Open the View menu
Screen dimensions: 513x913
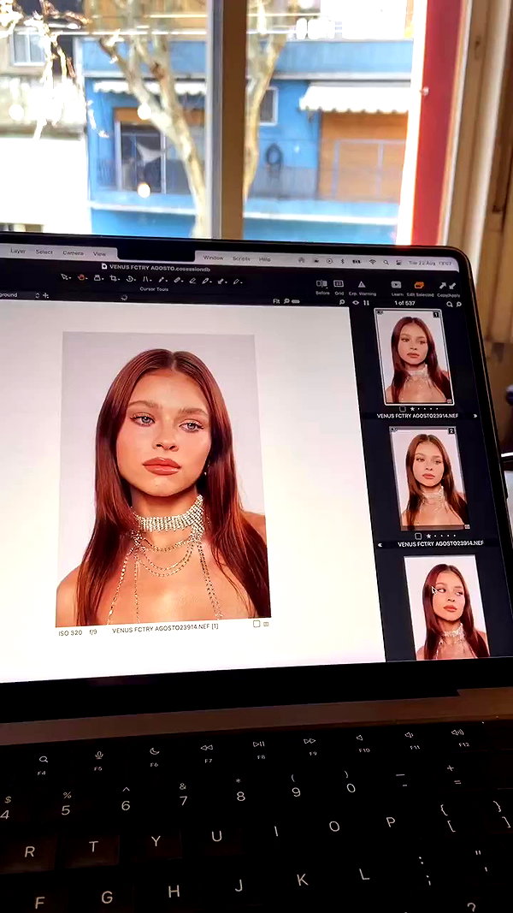[x=99, y=254]
